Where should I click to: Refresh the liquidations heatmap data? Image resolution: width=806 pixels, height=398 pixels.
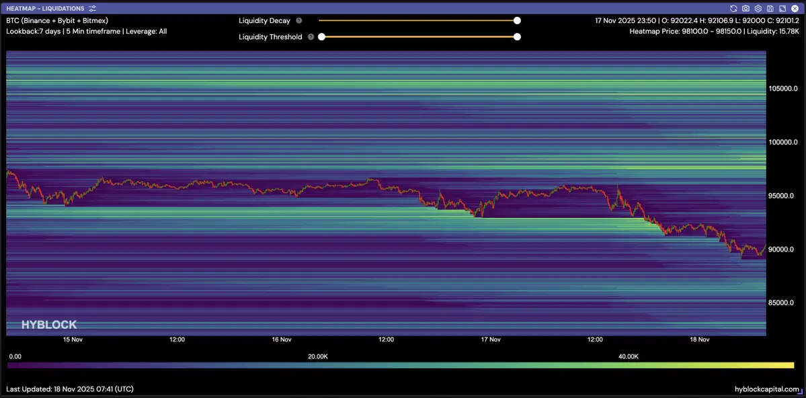click(733, 9)
